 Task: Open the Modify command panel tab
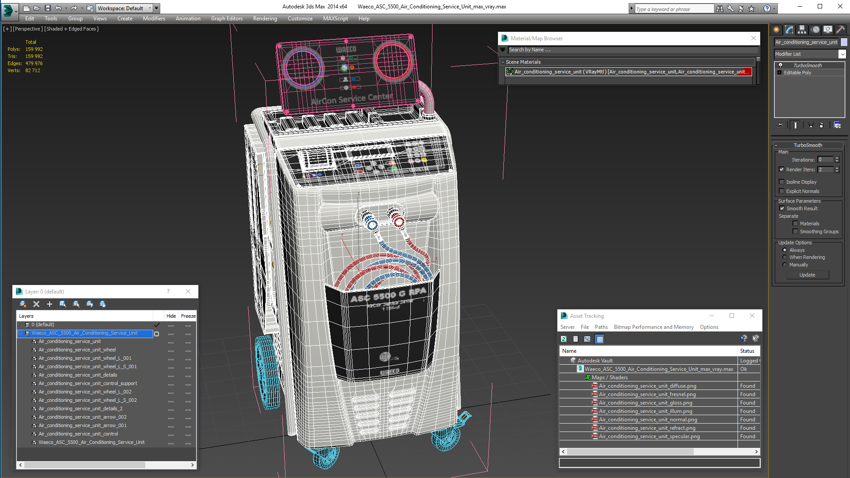789,30
